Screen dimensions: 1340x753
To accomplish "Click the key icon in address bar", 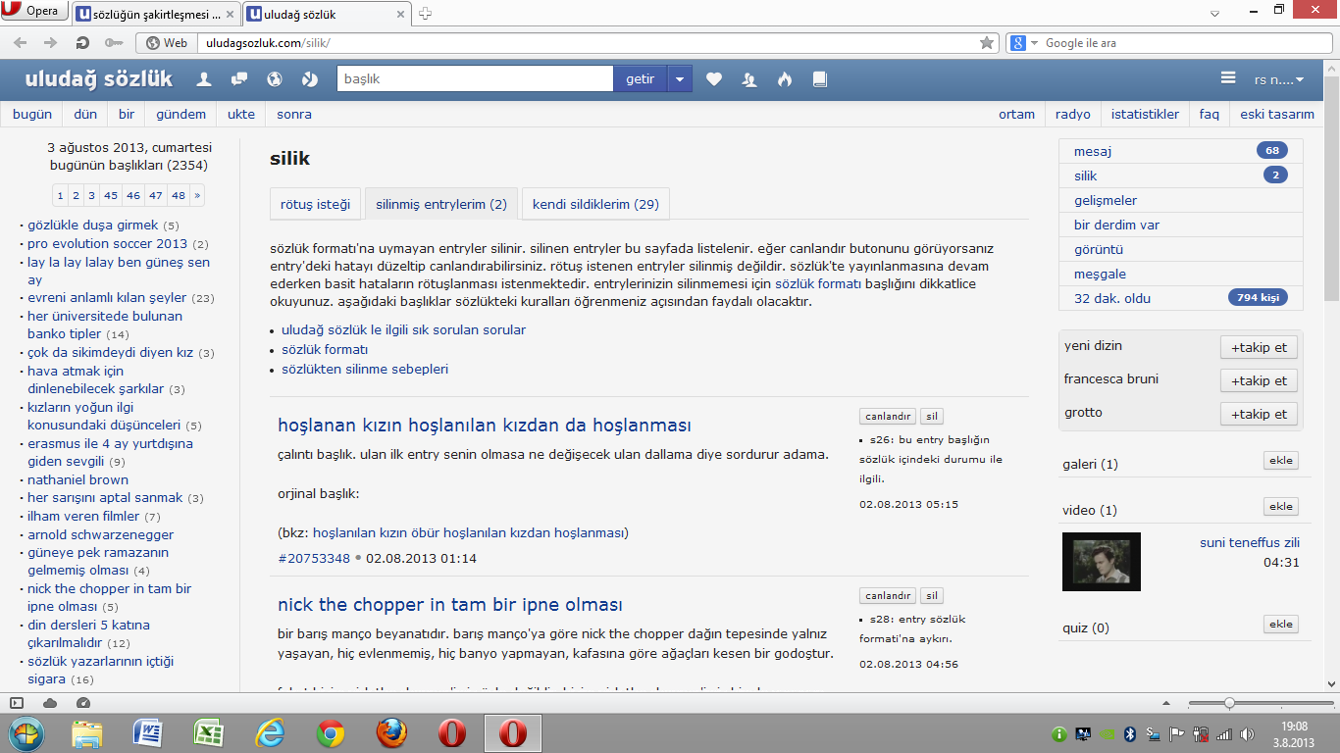I will (114, 42).
